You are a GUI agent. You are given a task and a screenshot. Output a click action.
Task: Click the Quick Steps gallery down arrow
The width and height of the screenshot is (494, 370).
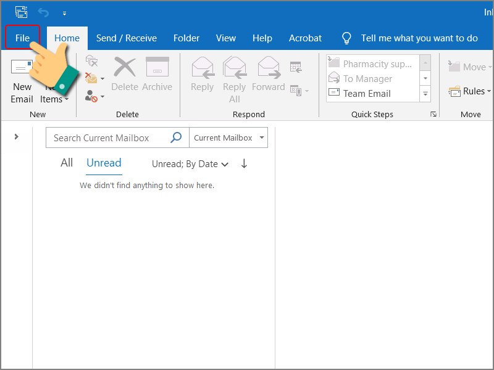425,78
